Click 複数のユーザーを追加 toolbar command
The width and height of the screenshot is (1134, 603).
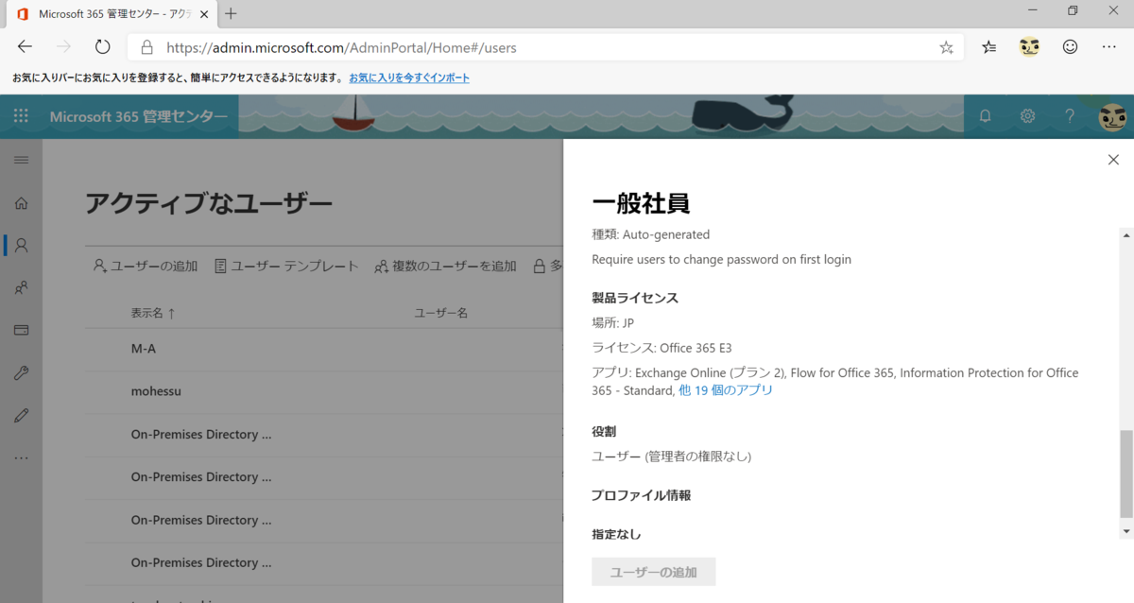click(x=445, y=267)
